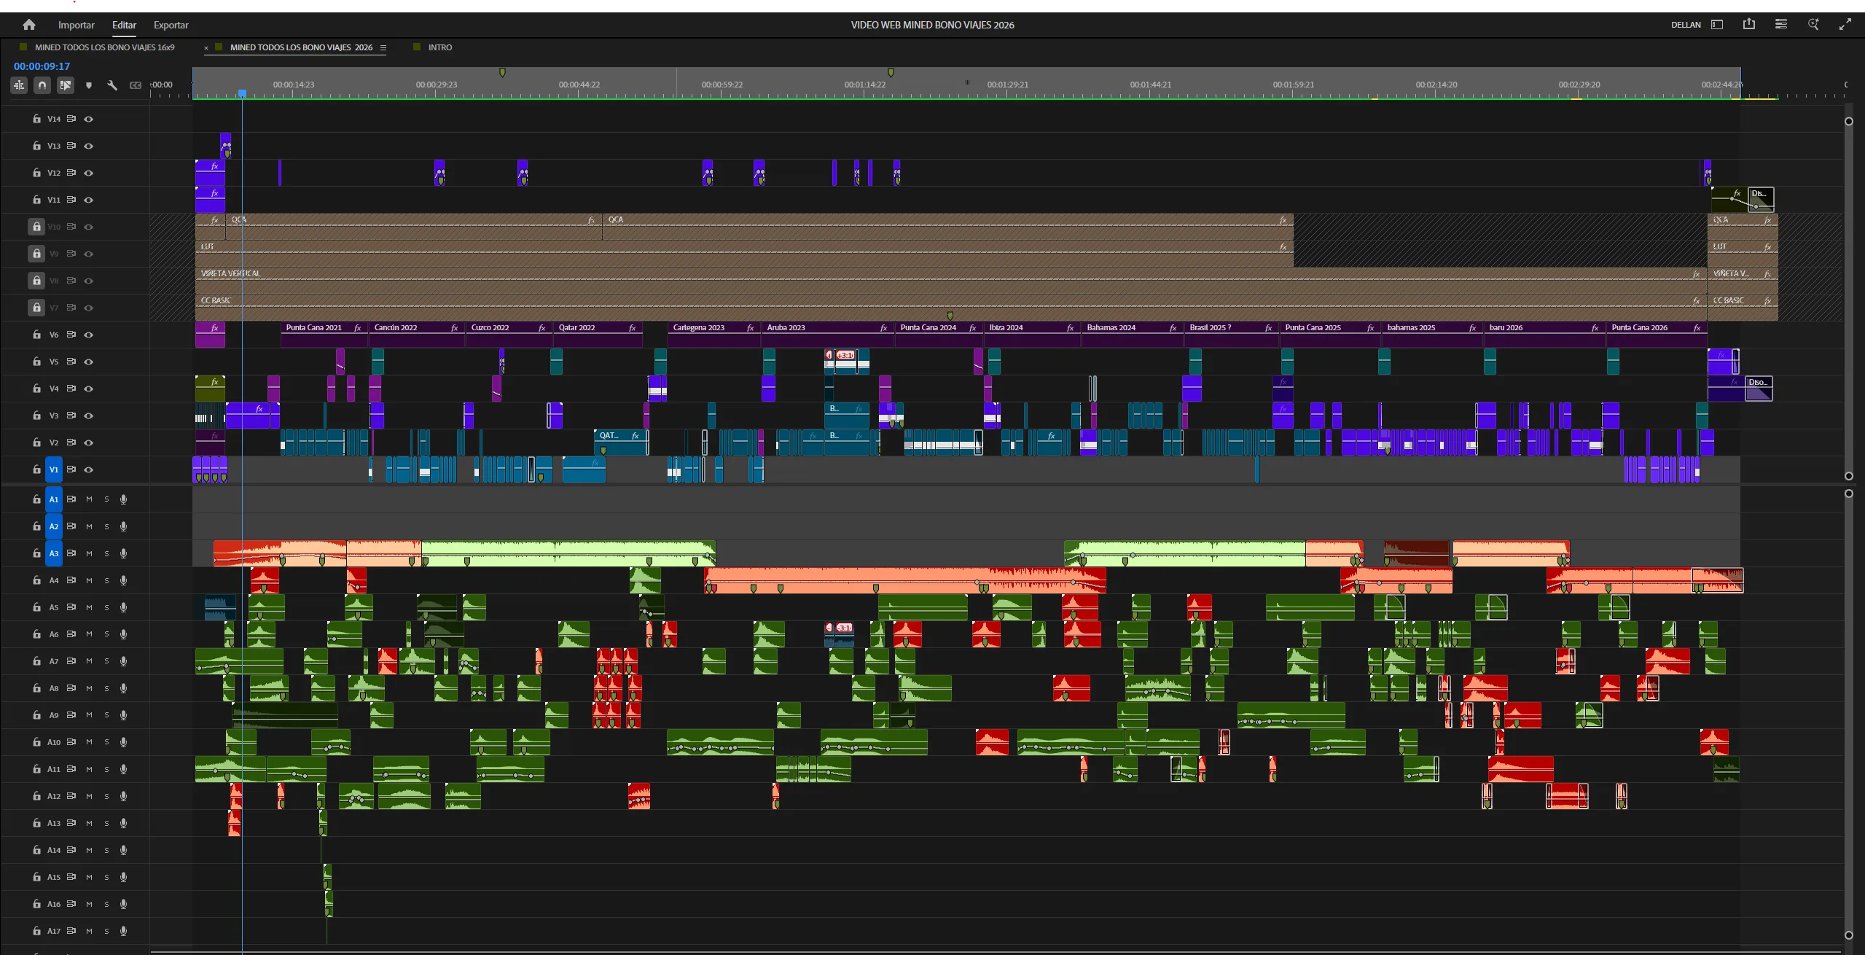Toggle full screen video mode icon

(x=1845, y=24)
